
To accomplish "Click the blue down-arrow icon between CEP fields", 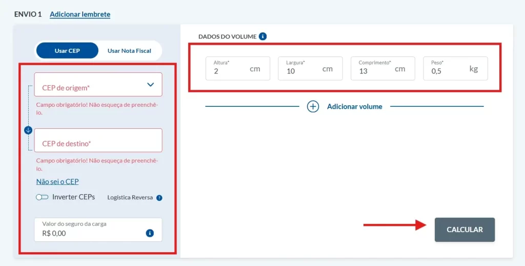I will pos(28,130).
